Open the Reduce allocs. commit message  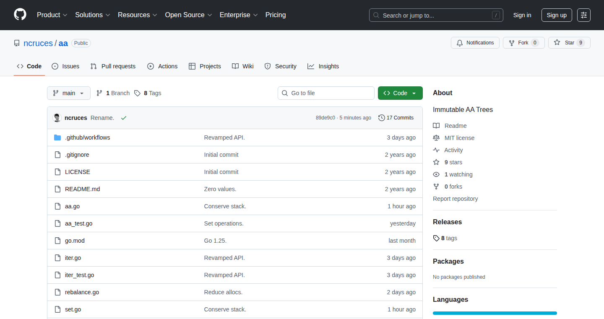click(223, 292)
